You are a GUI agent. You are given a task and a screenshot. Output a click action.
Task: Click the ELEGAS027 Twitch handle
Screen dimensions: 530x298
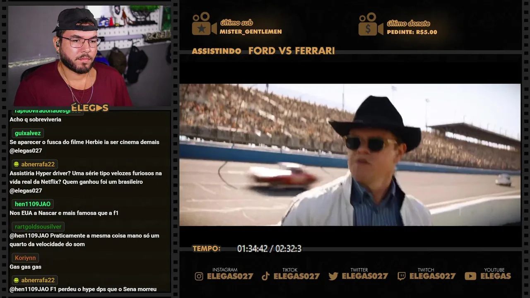[x=433, y=276]
